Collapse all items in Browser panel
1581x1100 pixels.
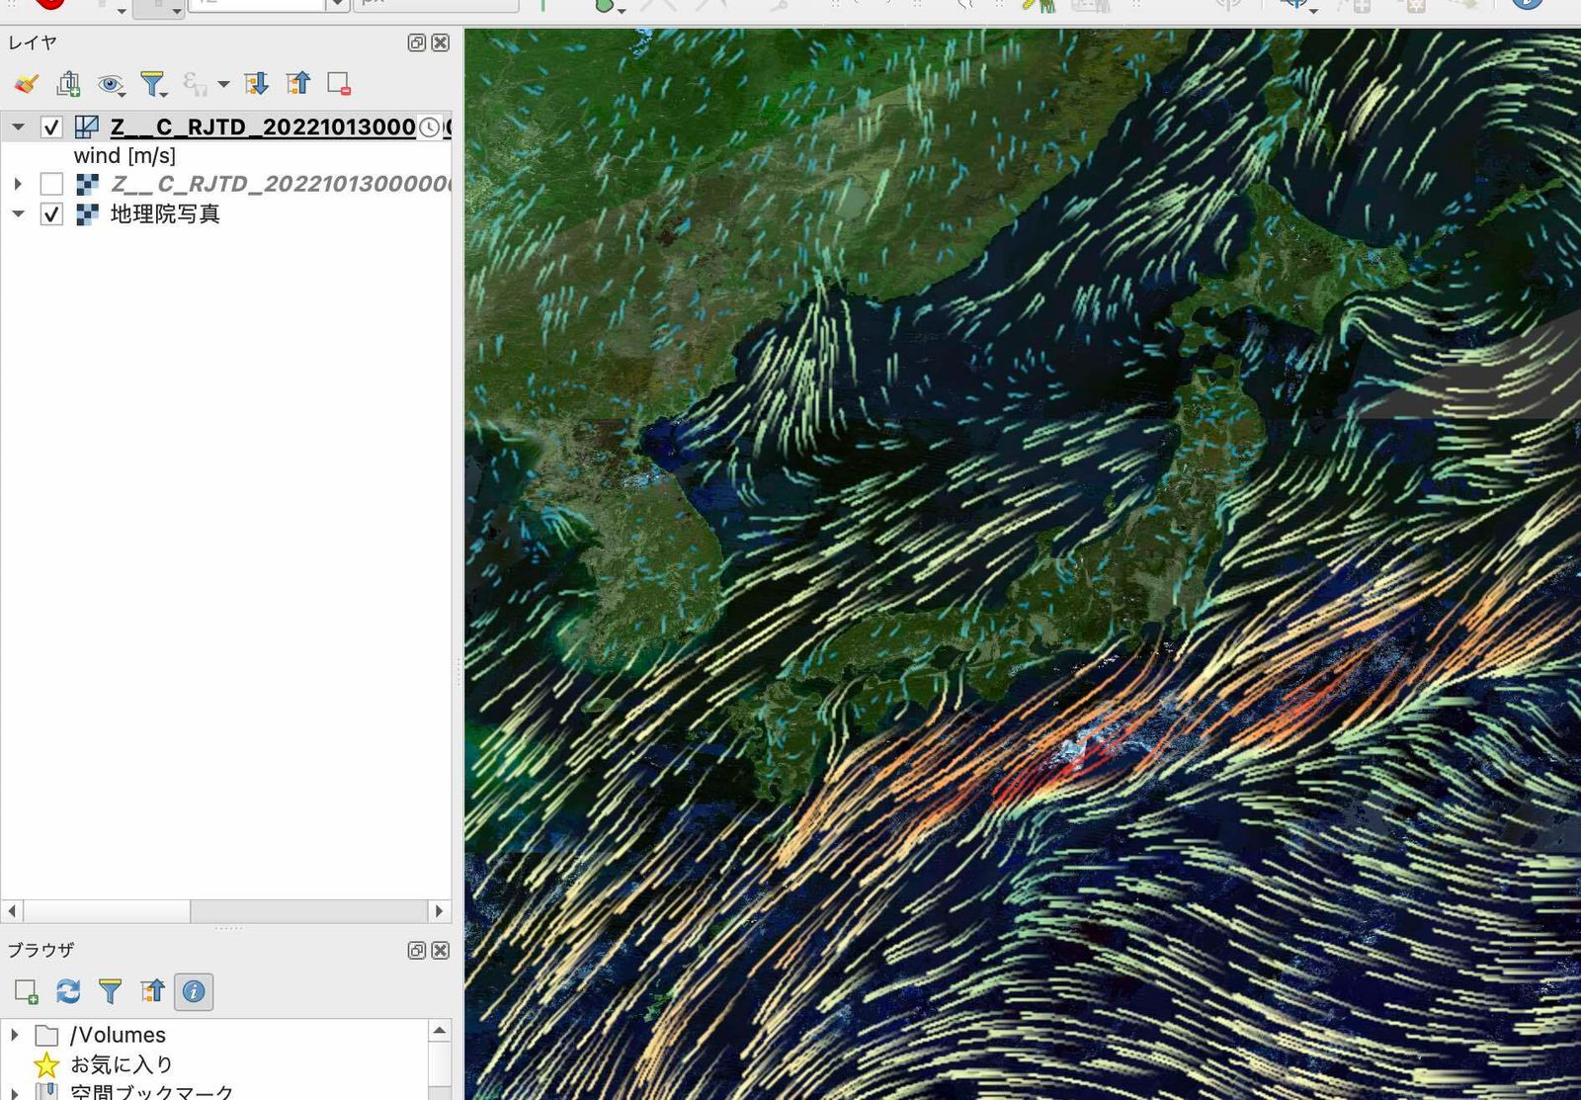152,991
